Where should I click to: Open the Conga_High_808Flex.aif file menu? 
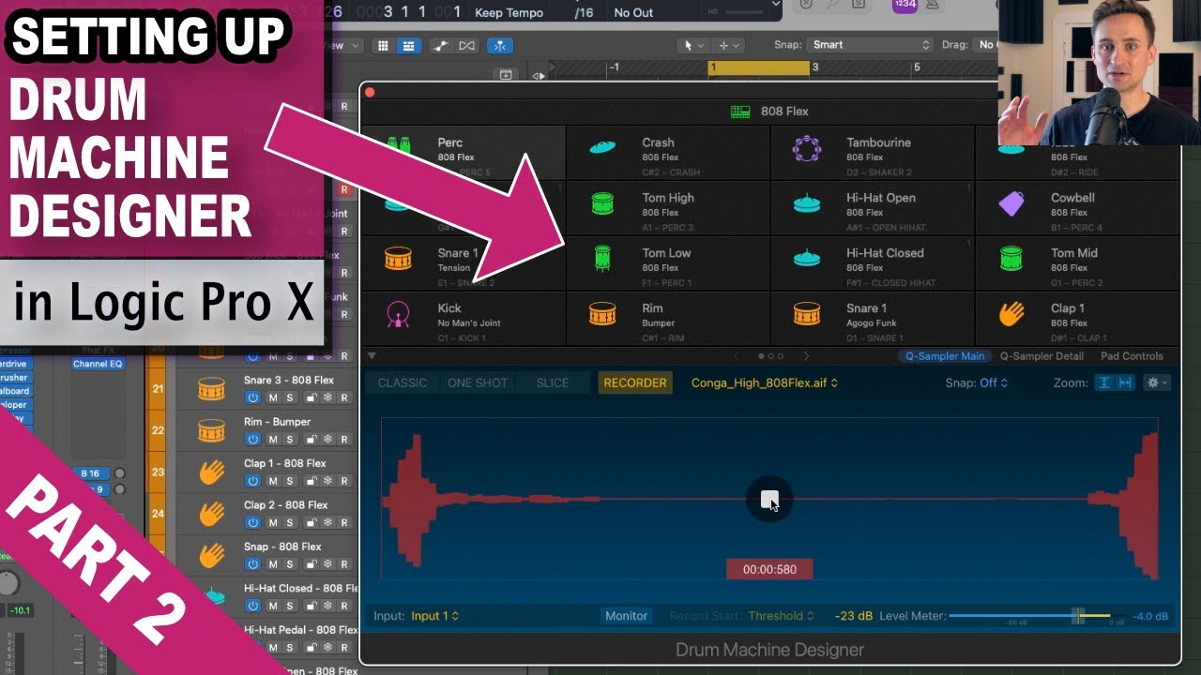pyautogui.click(x=765, y=382)
